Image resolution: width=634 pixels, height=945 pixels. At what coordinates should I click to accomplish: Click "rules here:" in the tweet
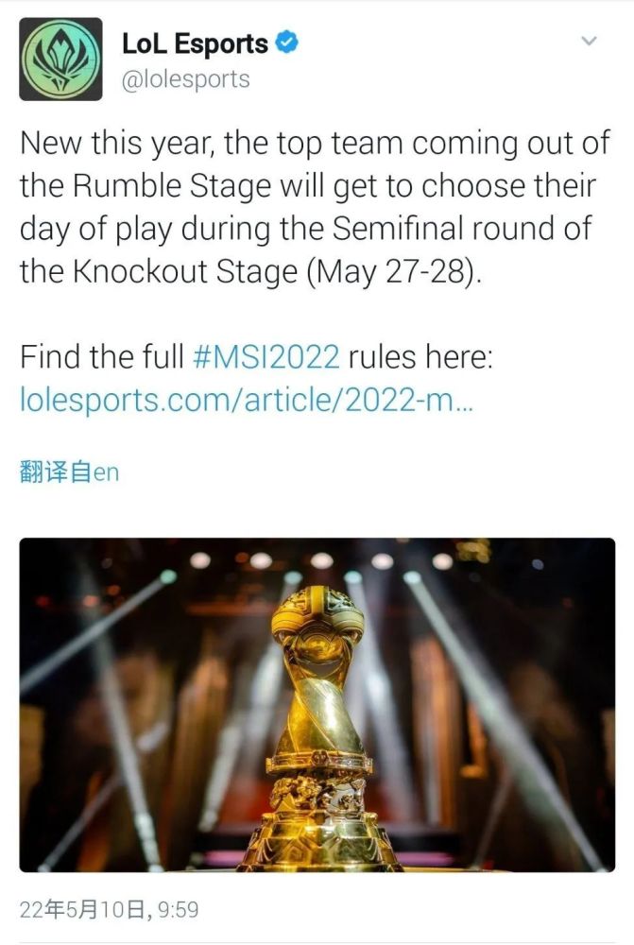click(x=417, y=358)
